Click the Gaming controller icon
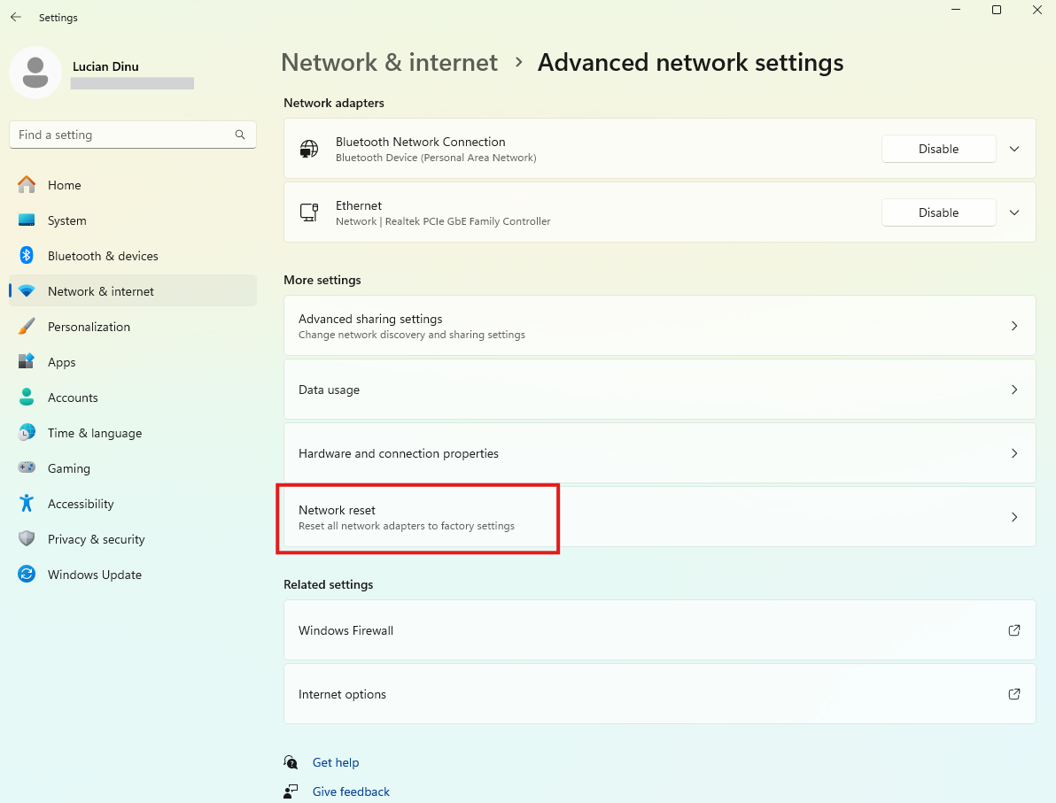Viewport: 1056px width, 803px height. pyautogui.click(x=27, y=467)
